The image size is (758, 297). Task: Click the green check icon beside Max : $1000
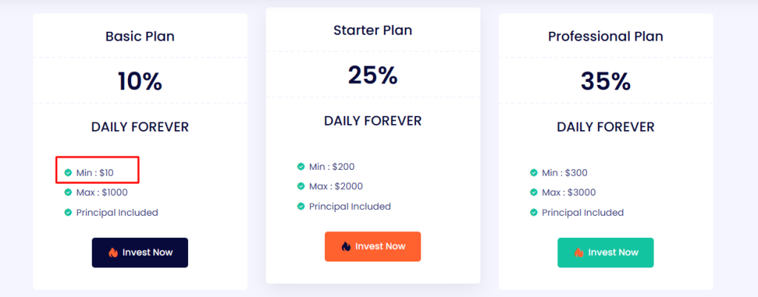point(68,192)
